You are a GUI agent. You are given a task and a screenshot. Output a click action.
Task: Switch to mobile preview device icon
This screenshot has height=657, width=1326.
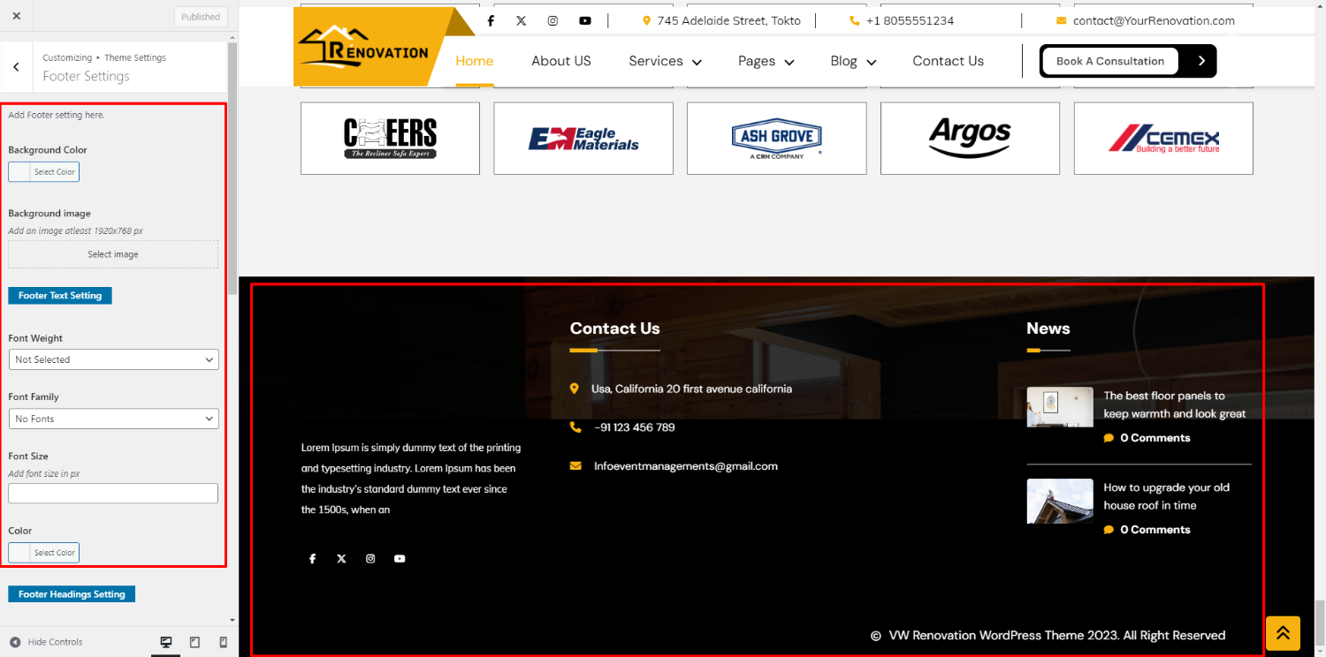pos(223,642)
